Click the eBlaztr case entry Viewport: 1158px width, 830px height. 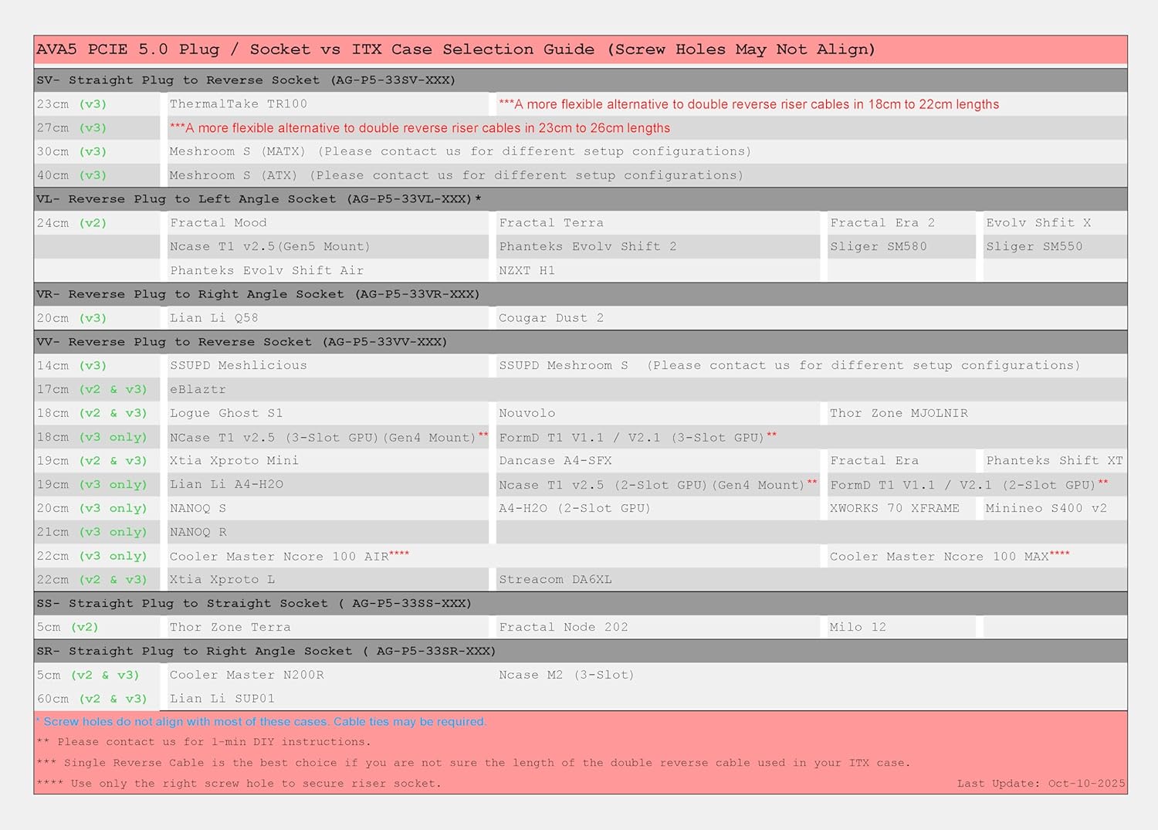(198, 390)
